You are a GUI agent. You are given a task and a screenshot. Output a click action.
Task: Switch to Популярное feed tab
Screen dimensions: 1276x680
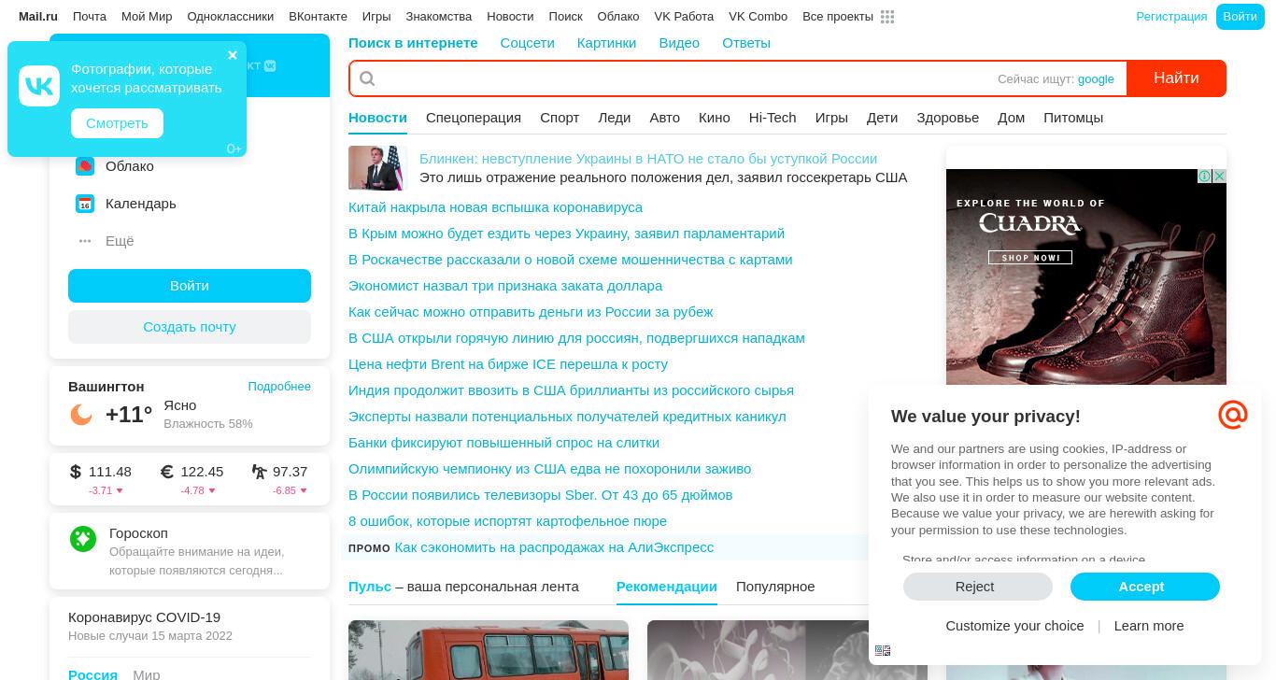point(775,587)
